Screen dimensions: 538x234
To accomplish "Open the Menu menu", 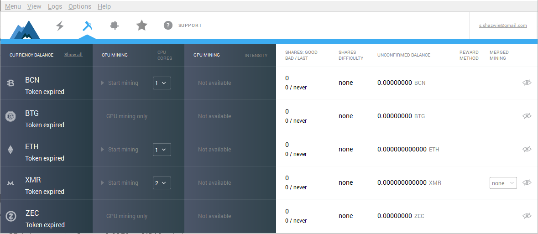I will (x=13, y=6).
